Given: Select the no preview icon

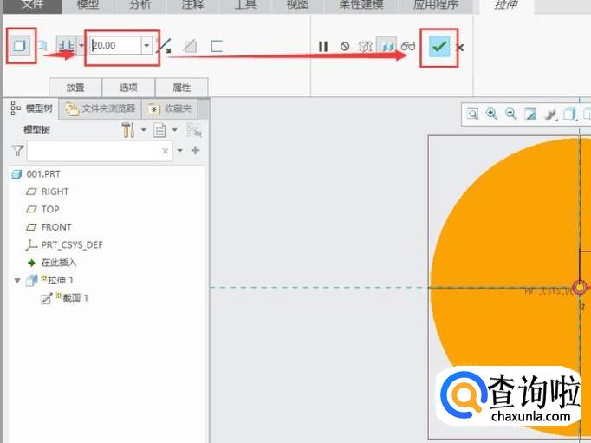Looking at the screenshot, I should click(345, 46).
